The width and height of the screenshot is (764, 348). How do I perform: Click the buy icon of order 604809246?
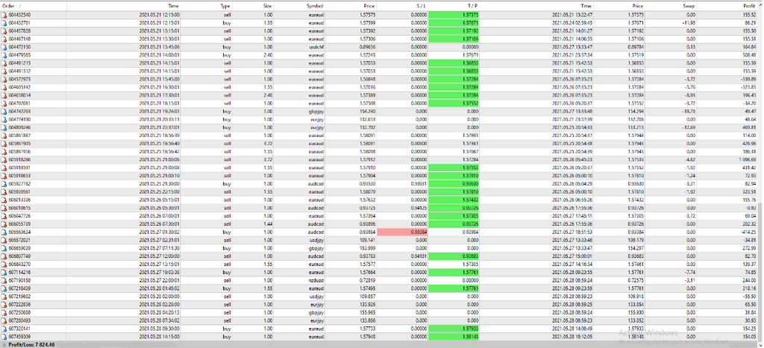4,127
